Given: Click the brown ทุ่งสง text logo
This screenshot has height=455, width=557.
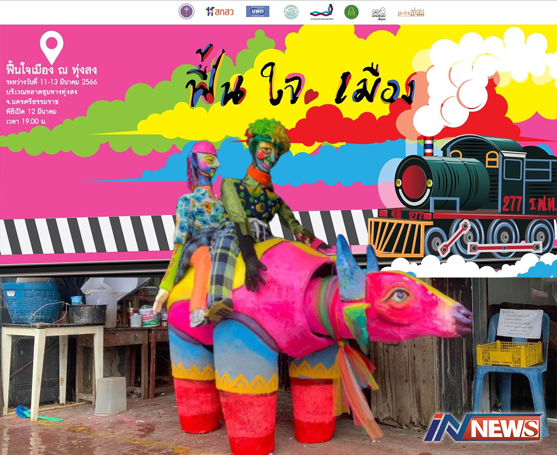Looking at the screenshot, I should click(x=411, y=12).
